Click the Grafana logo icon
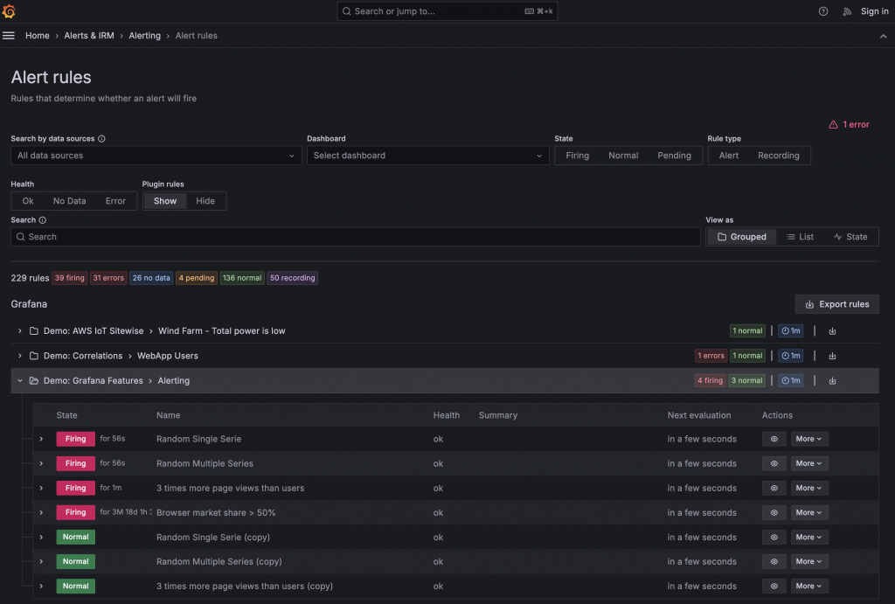 [x=9, y=10]
